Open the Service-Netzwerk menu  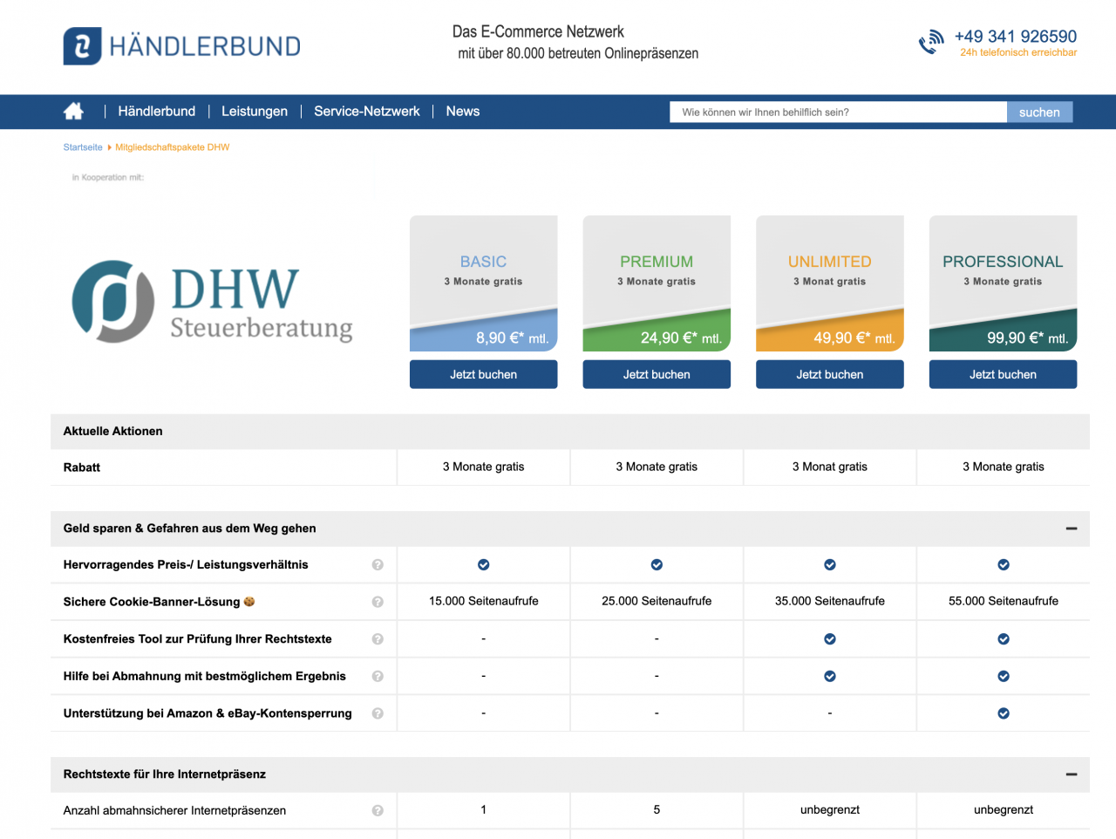(367, 111)
